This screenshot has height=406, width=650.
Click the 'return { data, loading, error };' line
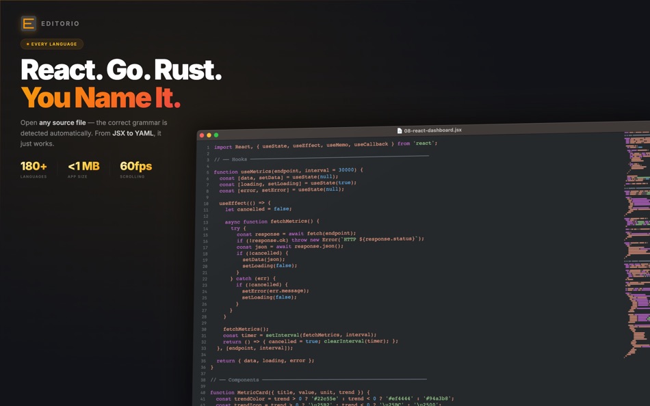pyautogui.click(x=265, y=361)
